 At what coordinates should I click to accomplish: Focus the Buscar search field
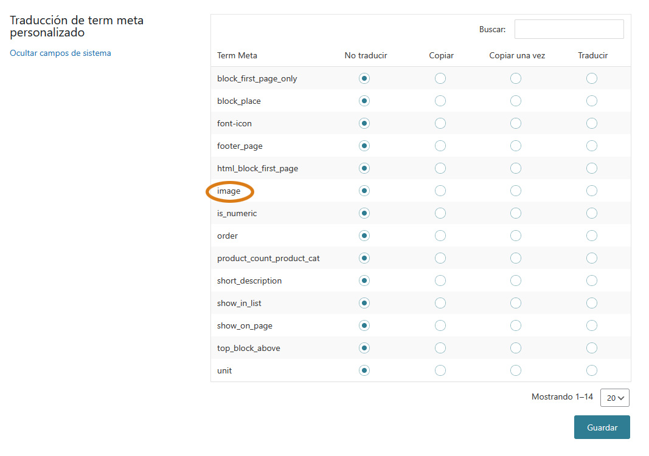click(569, 29)
